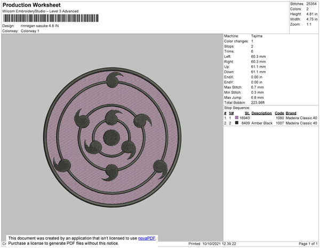This screenshot has height=248, width=320.
Task: Click the Total Bobbin value '223.98ft'
Action: point(258,103)
